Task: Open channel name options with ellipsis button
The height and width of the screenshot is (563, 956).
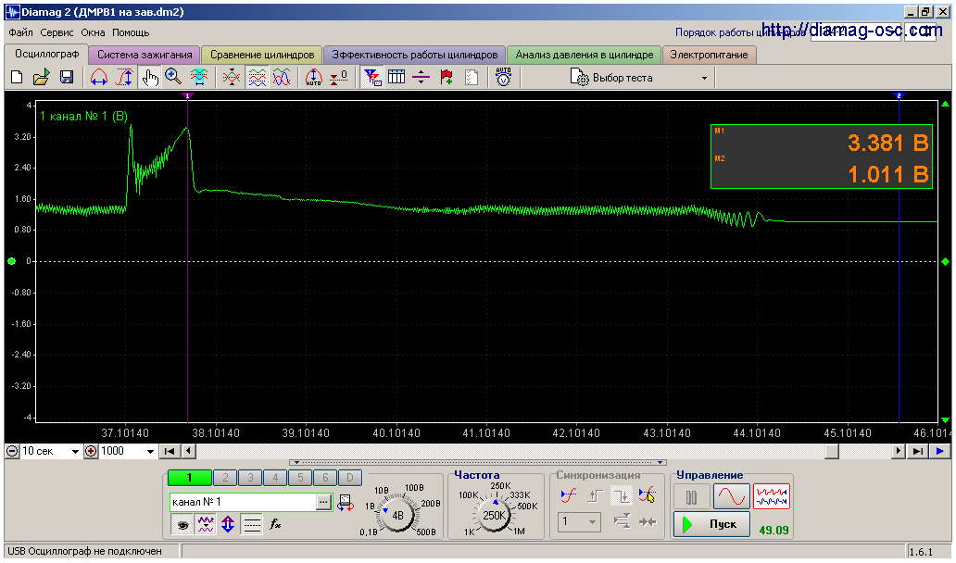Action: 323,502
